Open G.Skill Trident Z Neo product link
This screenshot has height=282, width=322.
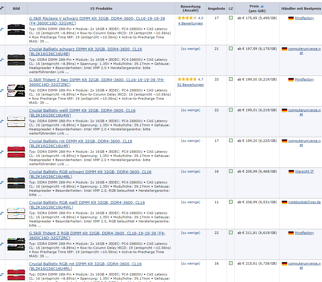tap(97, 82)
